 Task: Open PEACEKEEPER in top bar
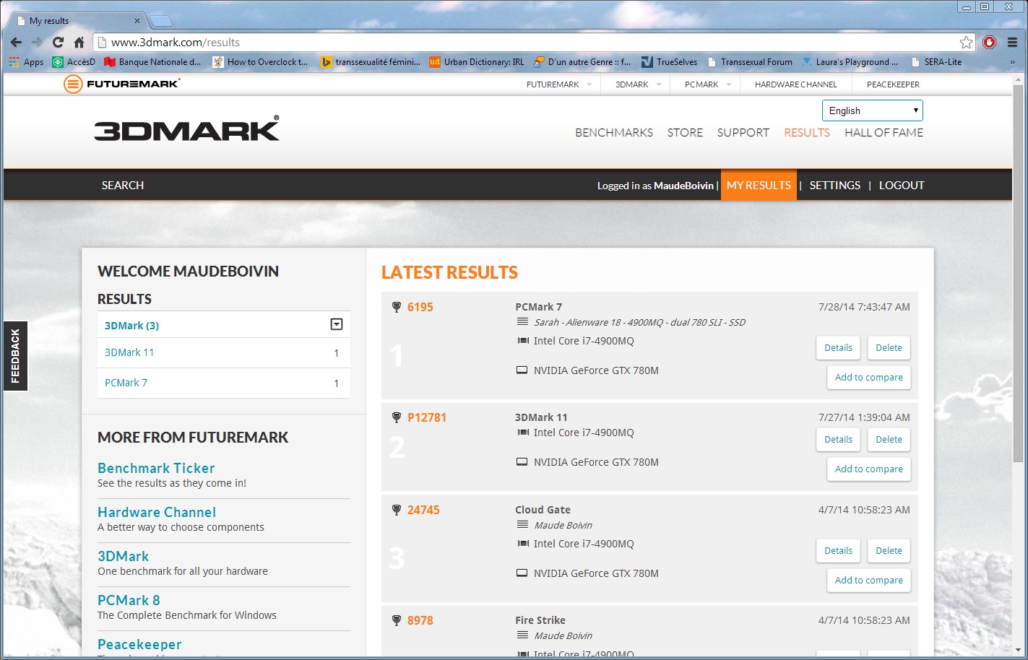point(893,84)
